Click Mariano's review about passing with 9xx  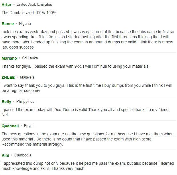(x=76, y=67)
